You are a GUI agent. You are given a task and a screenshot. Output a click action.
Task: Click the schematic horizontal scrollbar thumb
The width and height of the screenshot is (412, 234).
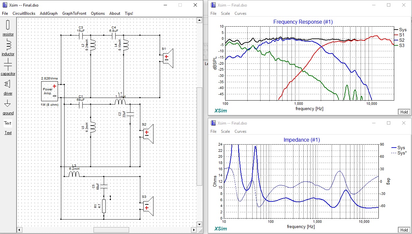click(111, 230)
